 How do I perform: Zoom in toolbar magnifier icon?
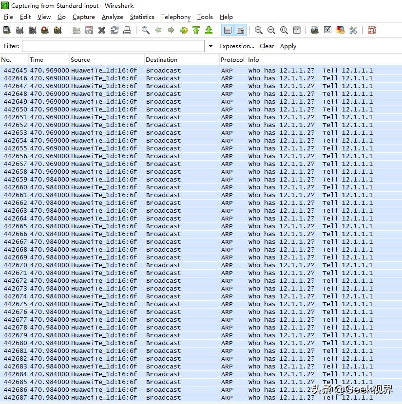259,30
